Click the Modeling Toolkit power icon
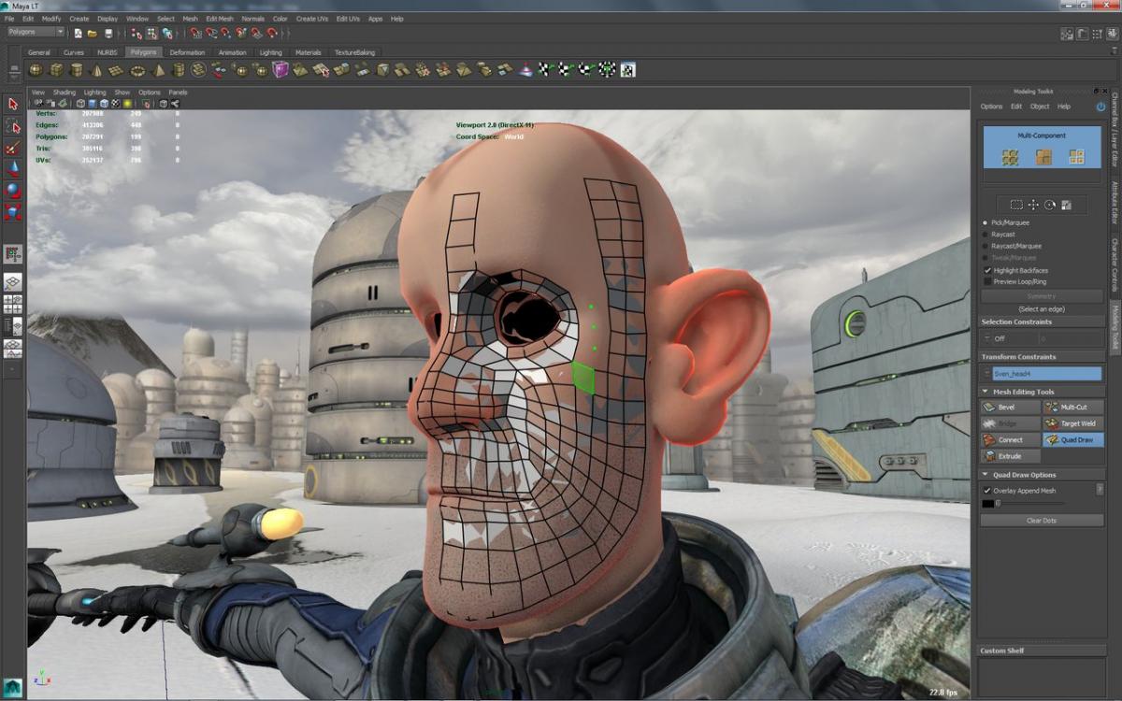This screenshot has width=1122, height=701. tap(1100, 107)
